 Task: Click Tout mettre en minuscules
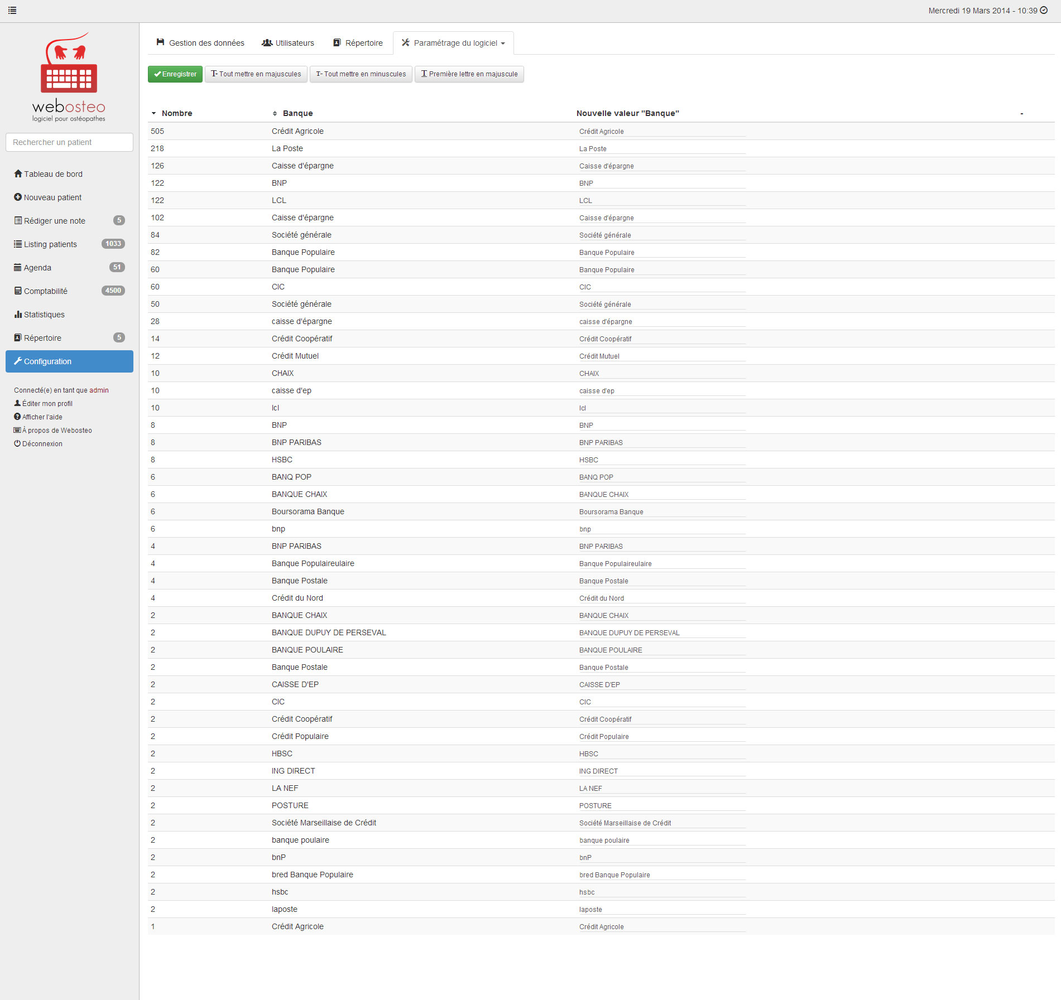(361, 74)
